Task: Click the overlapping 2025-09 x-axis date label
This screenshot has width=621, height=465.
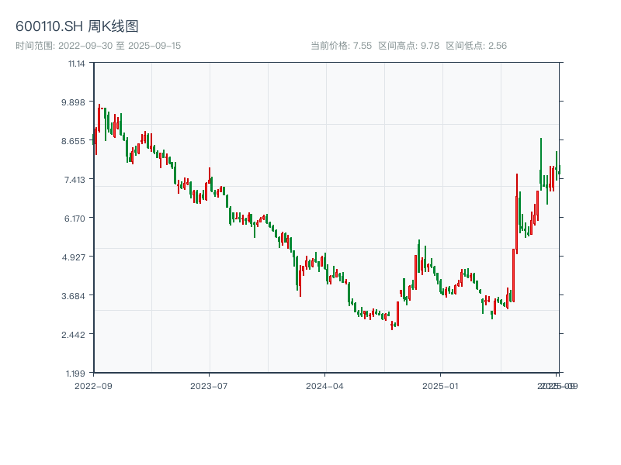Action: click(x=558, y=385)
